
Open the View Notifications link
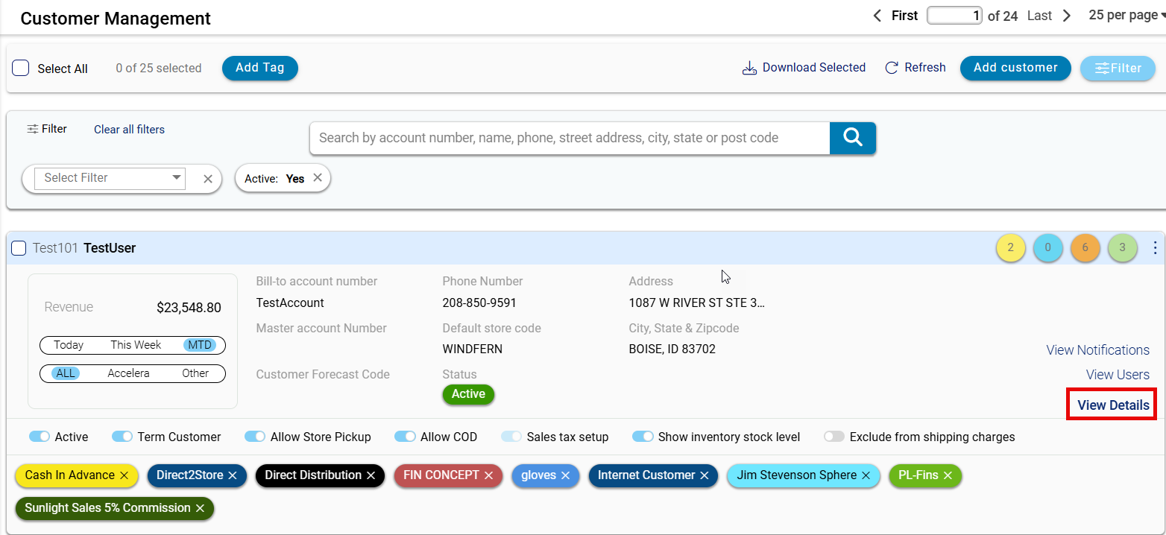pos(1097,350)
